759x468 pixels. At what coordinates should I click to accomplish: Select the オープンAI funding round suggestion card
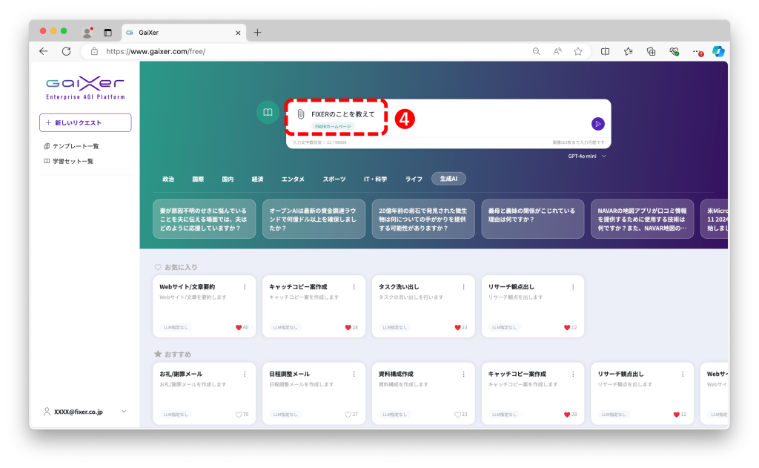click(x=314, y=219)
